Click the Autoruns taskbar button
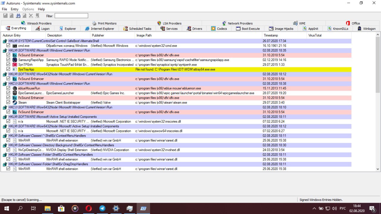 point(143,208)
